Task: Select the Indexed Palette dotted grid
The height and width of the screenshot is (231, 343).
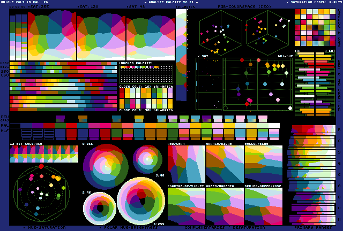Action: pos(146,74)
